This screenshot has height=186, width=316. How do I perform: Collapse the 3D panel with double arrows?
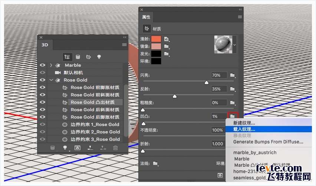[x=125, y=37]
